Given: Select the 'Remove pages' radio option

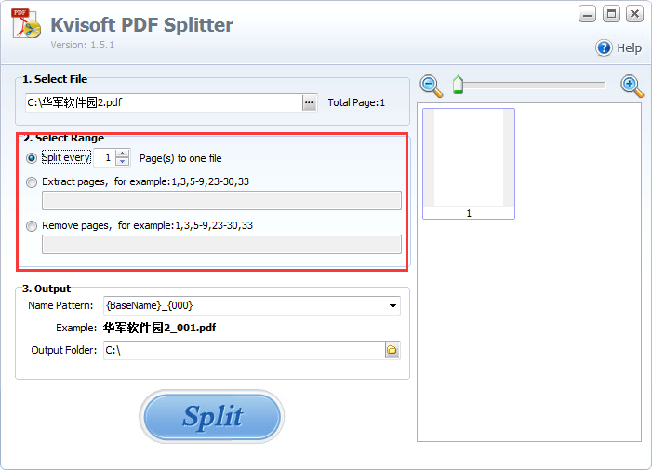Looking at the screenshot, I should (32, 226).
